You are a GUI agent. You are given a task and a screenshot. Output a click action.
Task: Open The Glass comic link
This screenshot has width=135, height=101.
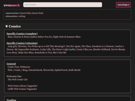click(x=86, y=46)
